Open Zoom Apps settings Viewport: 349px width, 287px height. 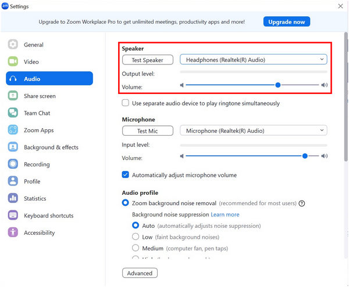click(49, 130)
